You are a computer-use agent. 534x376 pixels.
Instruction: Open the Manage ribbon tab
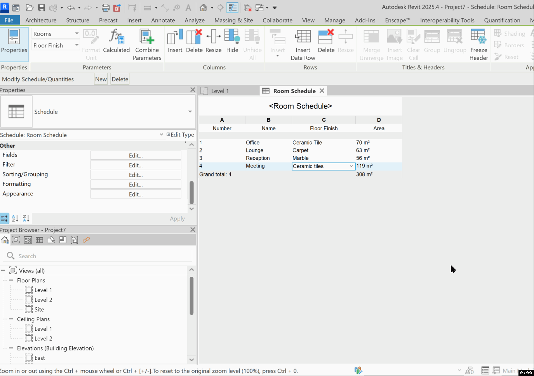334,20
